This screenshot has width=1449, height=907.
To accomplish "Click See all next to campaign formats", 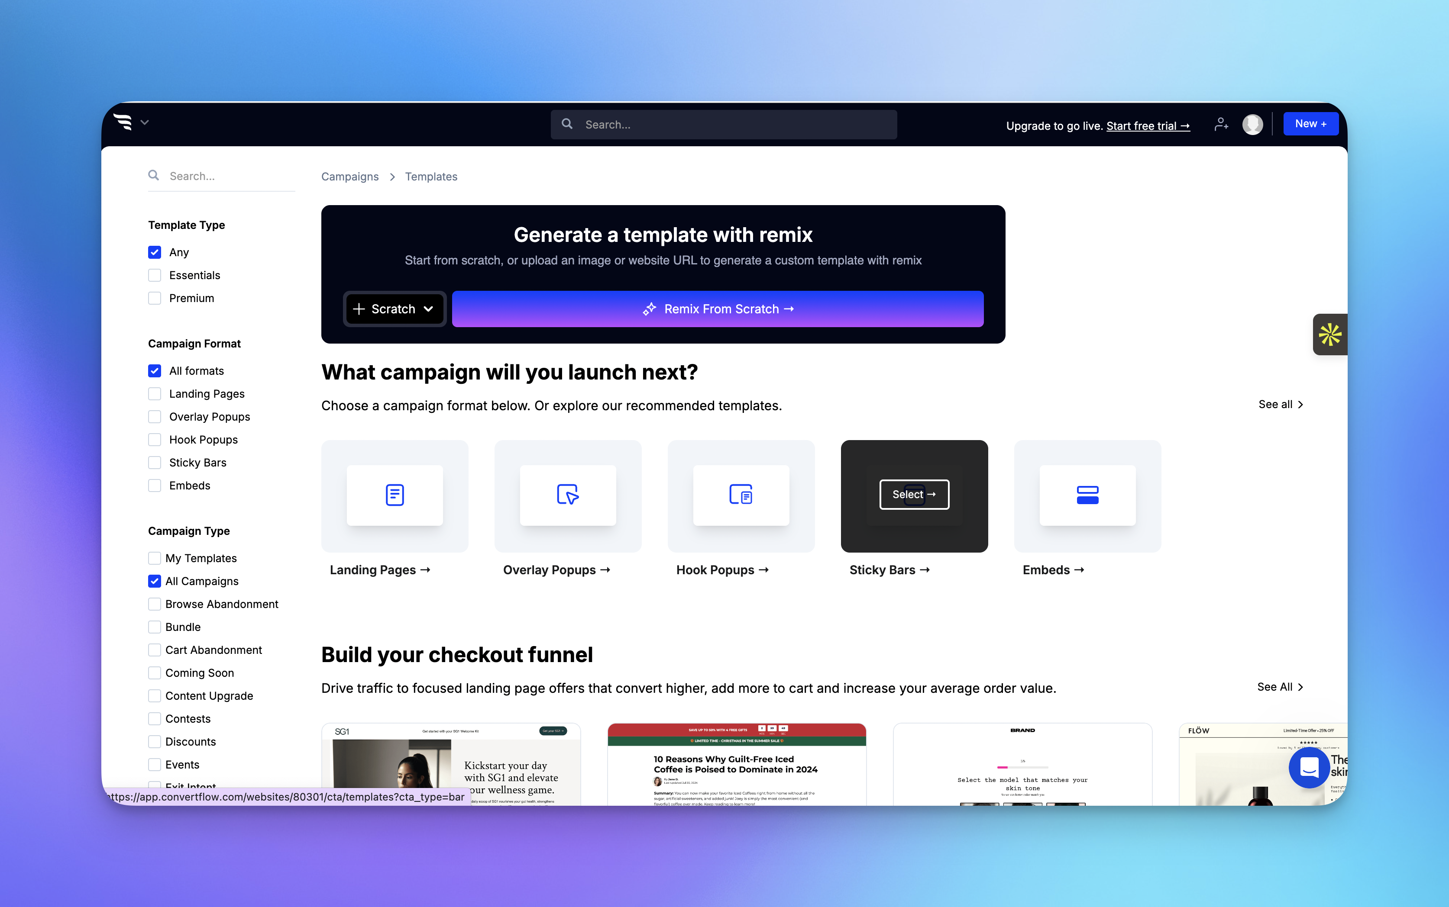I will (1281, 404).
